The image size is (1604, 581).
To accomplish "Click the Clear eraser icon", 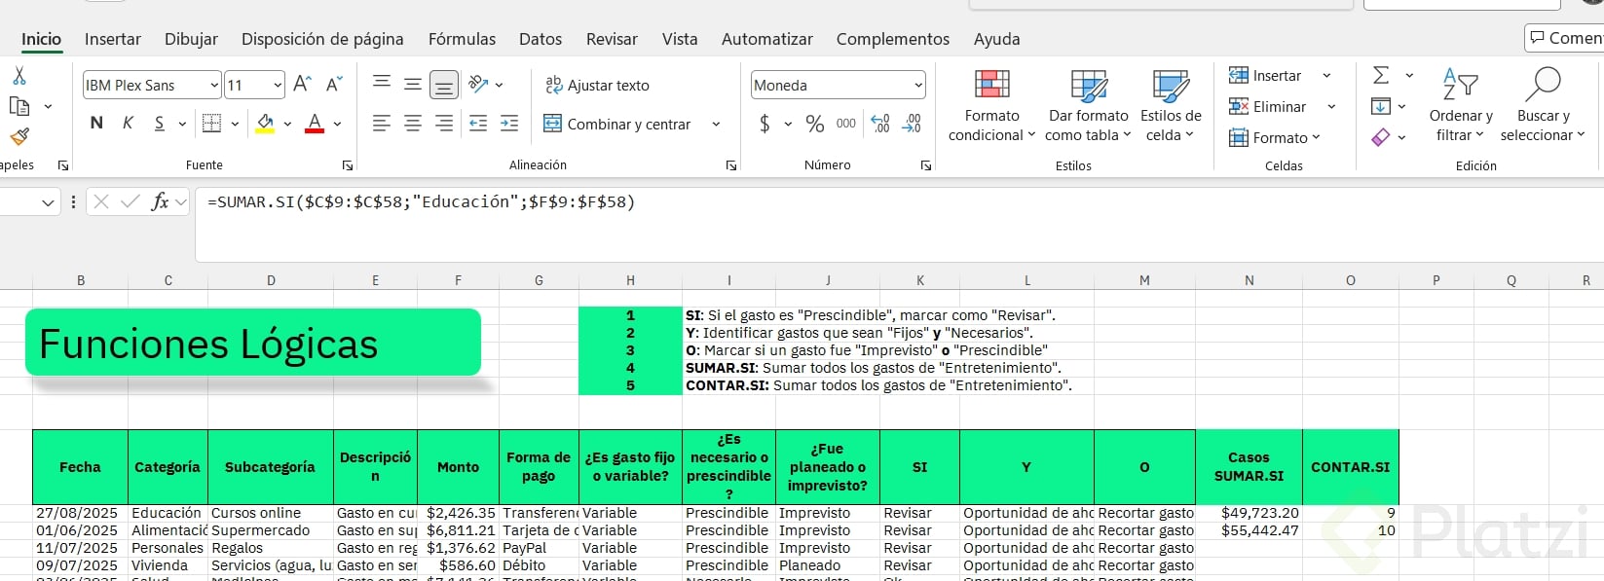I will pyautogui.click(x=1381, y=137).
